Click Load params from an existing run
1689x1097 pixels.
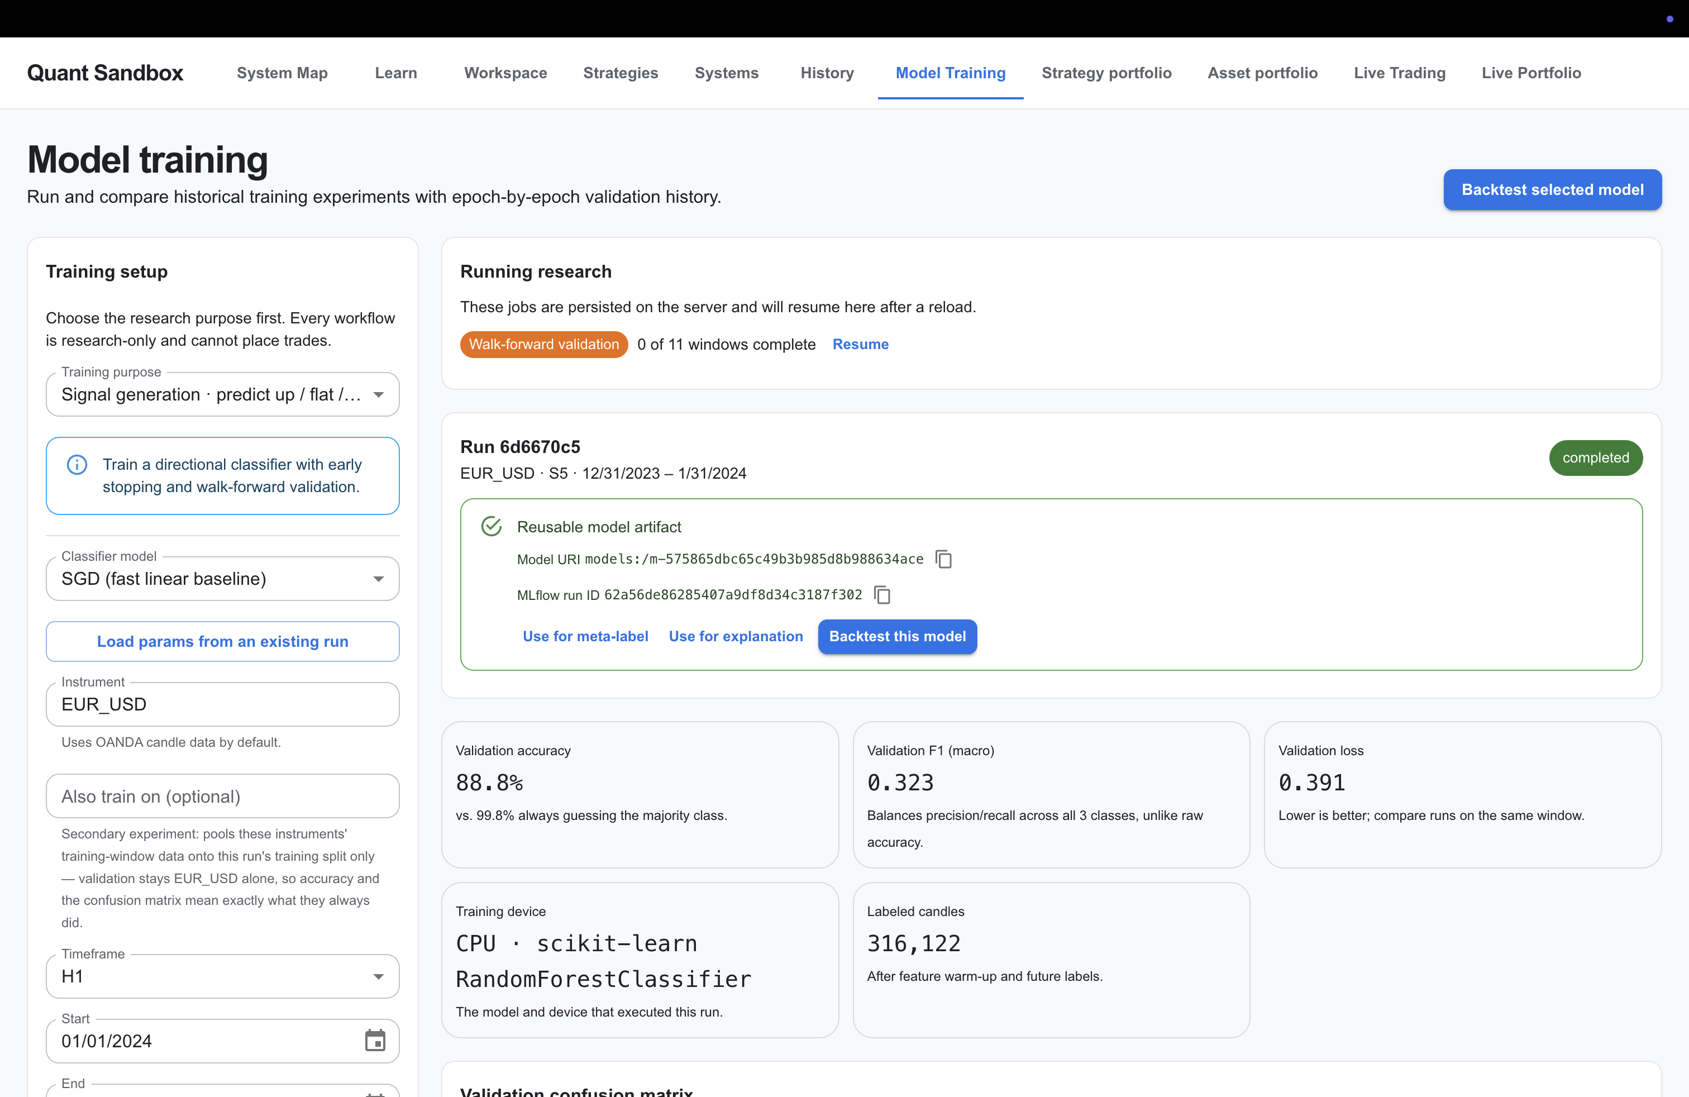coord(223,641)
